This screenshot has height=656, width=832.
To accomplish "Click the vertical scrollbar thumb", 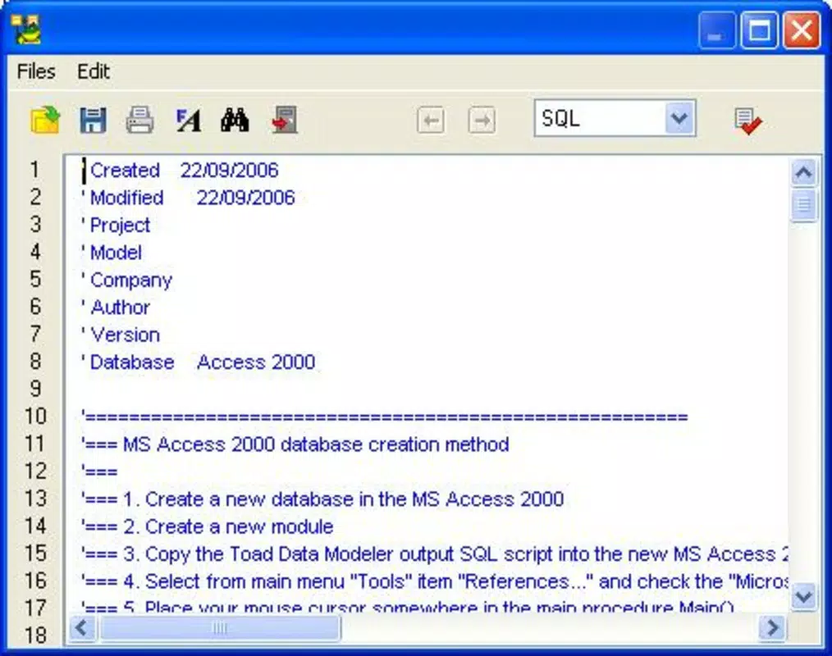I will click(804, 205).
